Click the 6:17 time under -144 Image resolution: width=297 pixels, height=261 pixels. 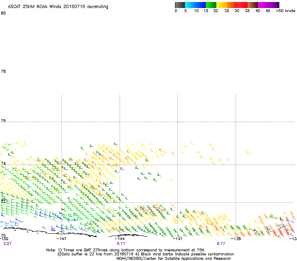pyautogui.click(x=121, y=244)
